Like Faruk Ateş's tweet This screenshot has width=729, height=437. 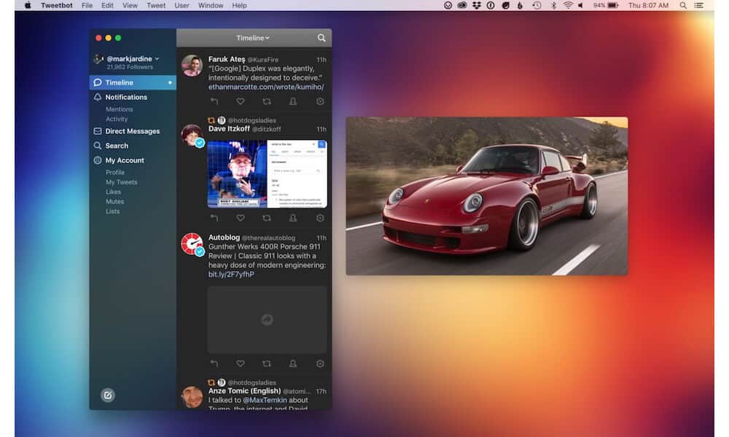(241, 101)
